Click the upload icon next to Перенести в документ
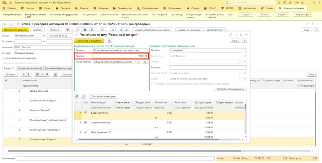The width and height of the screenshot is (322, 163). coord(109,41)
